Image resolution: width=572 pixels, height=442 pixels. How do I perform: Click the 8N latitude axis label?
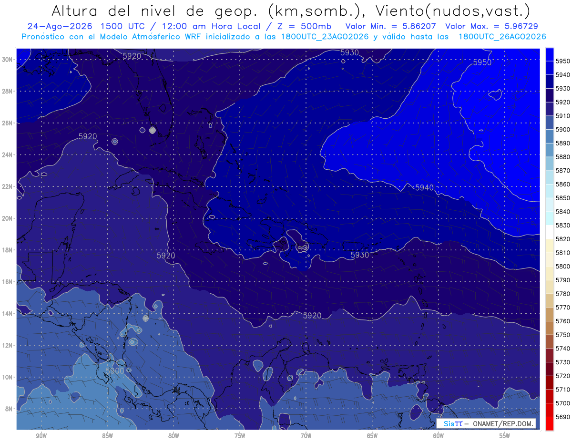(9, 409)
